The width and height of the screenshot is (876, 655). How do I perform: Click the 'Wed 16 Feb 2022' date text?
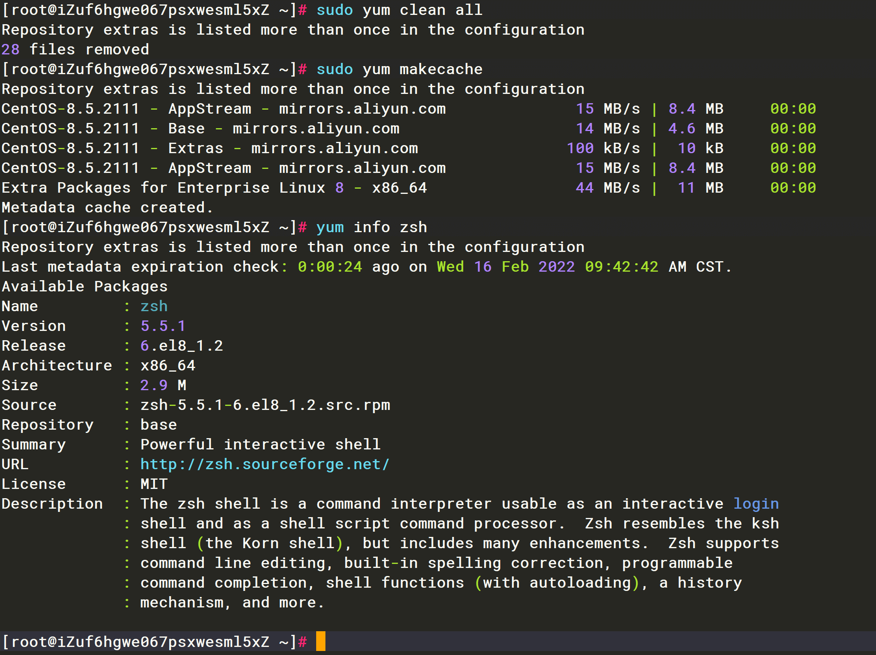tap(505, 267)
